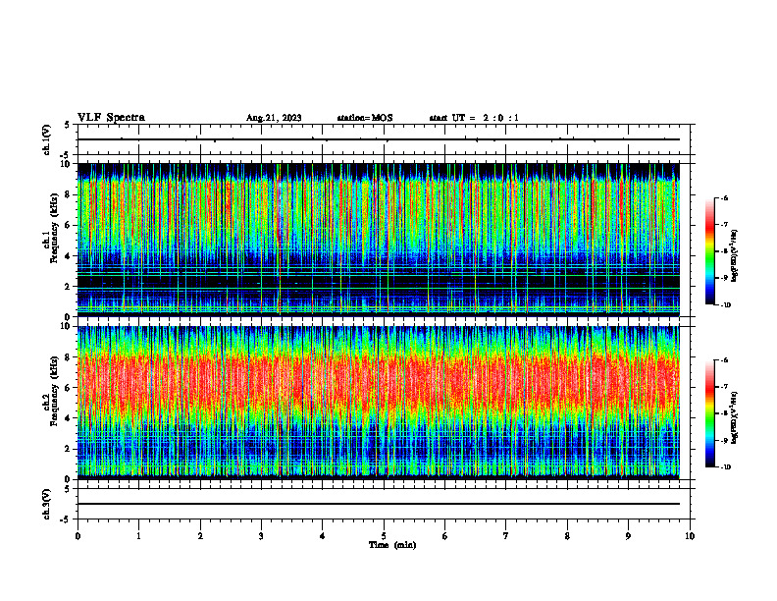The image size is (777, 601).
Task: Click the 'Time (min)' axis label
Action: [x=392, y=545]
